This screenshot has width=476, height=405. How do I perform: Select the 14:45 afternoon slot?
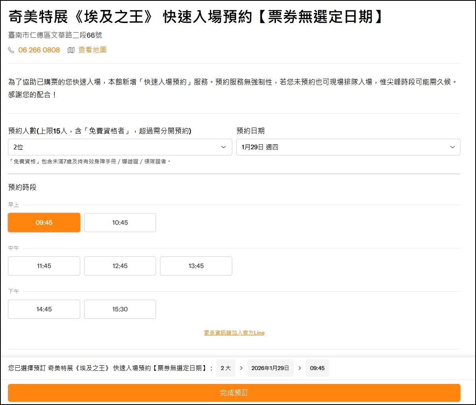pyautogui.click(x=44, y=309)
